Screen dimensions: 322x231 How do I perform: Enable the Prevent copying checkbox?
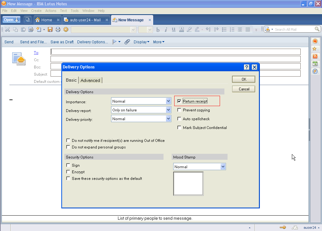point(179,110)
